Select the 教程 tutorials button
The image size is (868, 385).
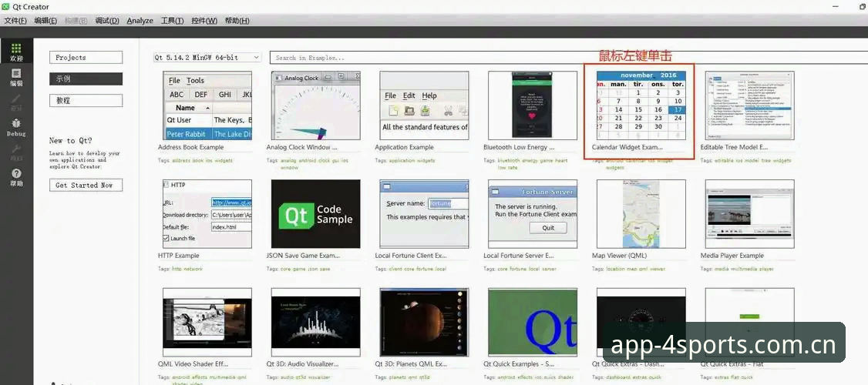tap(86, 101)
